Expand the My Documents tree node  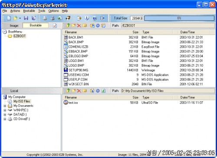5,106
